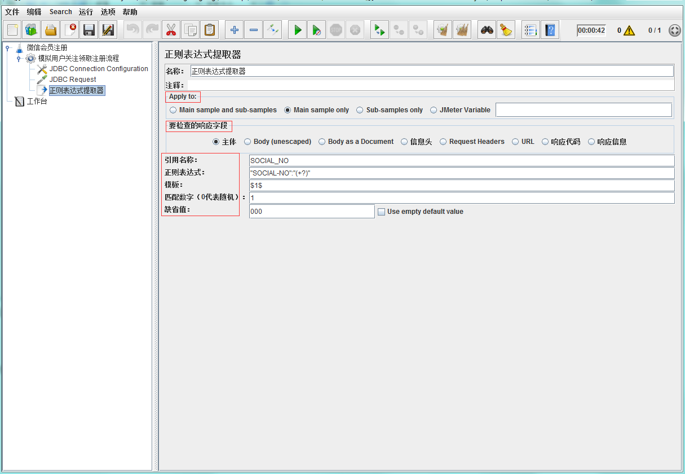Click the Redo arrow icon

[152, 30]
